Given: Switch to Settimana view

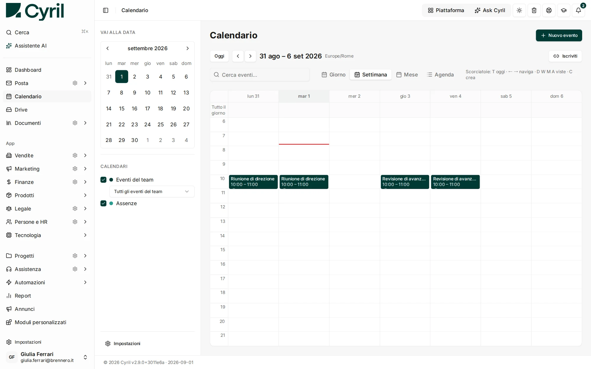Looking at the screenshot, I should (x=371, y=75).
